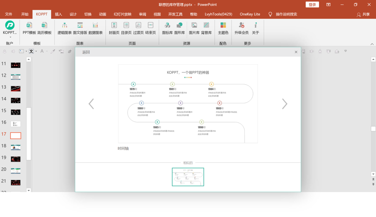Open the 图片库 picture library

pos(194,28)
